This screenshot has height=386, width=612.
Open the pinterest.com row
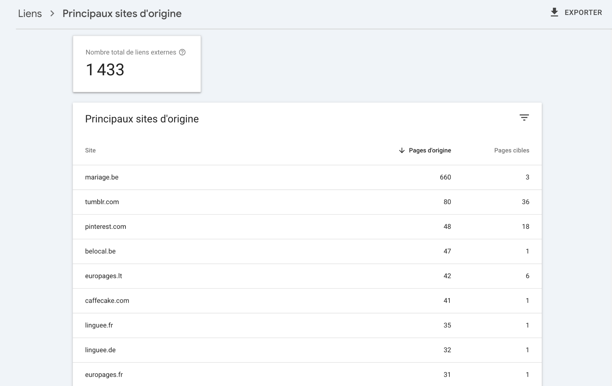(x=307, y=226)
